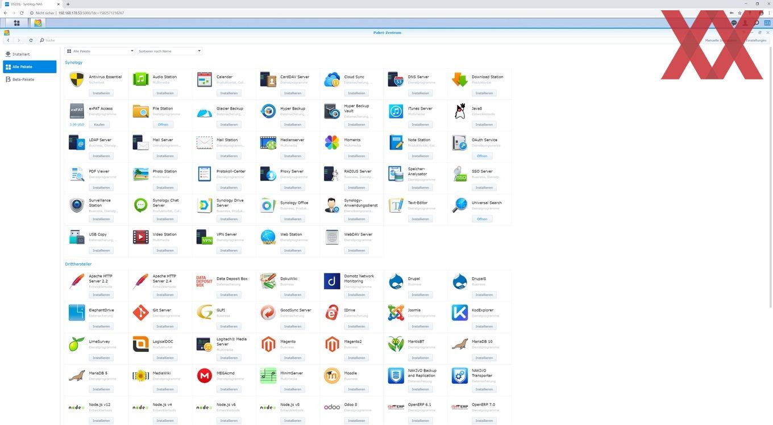
Task: Select the Audio Station package icon
Action: point(140,79)
